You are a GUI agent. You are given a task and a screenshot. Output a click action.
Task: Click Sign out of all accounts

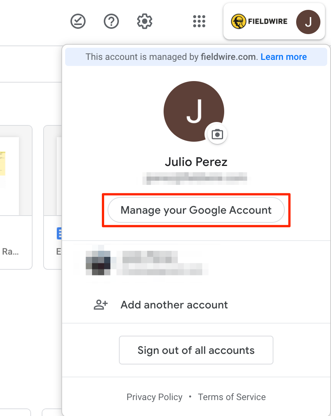point(196,350)
